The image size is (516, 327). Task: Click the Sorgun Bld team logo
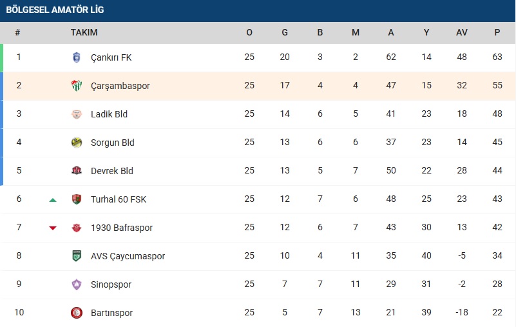(x=77, y=143)
